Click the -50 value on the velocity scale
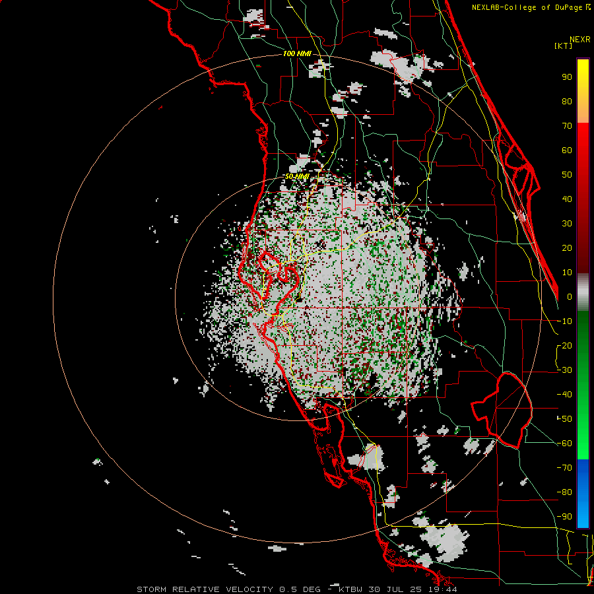This screenshot has height=594, width=594. 564,419
